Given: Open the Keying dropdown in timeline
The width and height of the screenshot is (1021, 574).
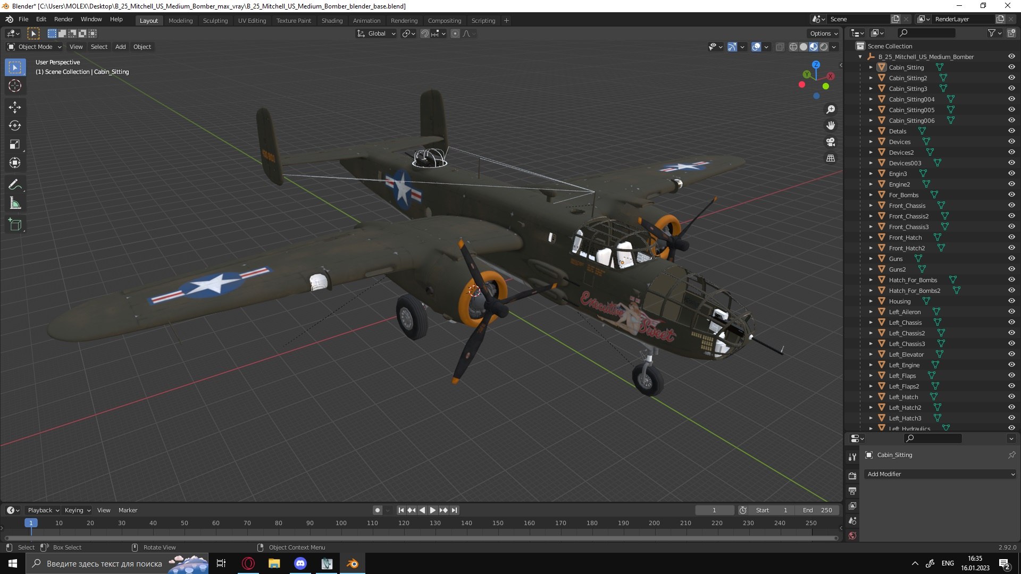Looking at the screenshot, I should (77, 510).
